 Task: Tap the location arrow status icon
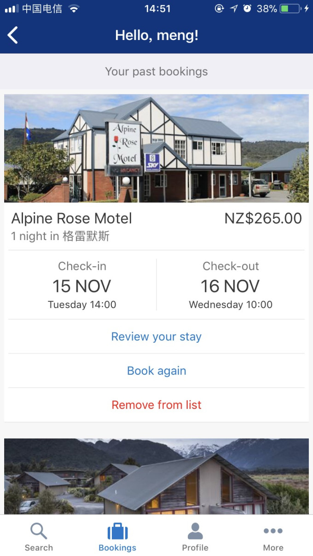coord(234,9)
